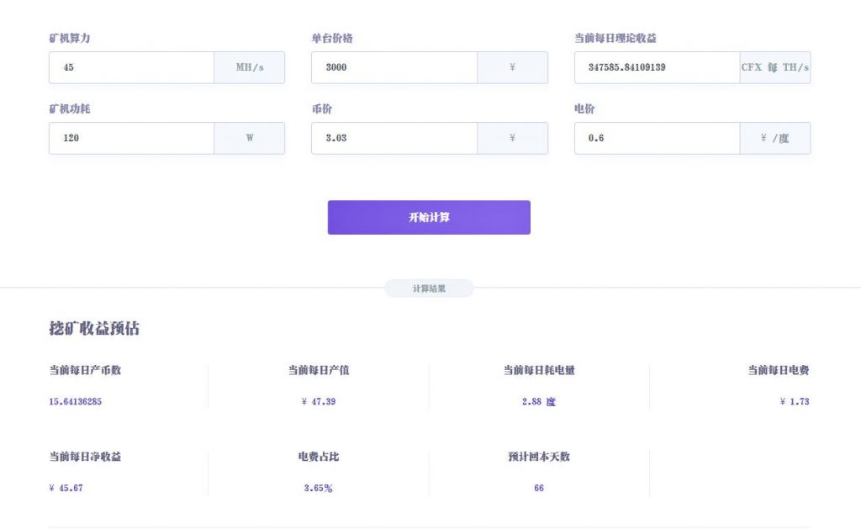Screen dimensions: 861x529
Task: Click the 当前每日产币数 value 15.64136285
Action: [x=75, y=401]
